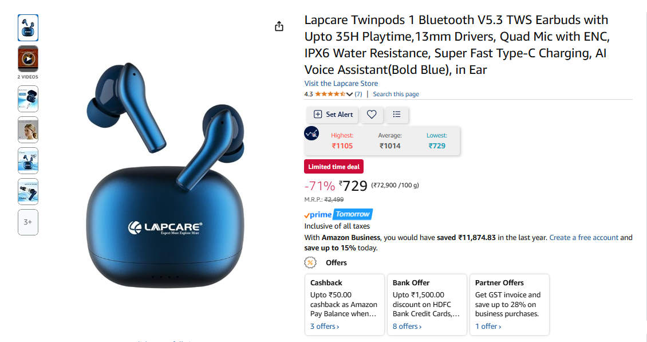647x342 pixels.
Task: Click the Prime Tomorrow delivery badge
Action: click(338, 214)
